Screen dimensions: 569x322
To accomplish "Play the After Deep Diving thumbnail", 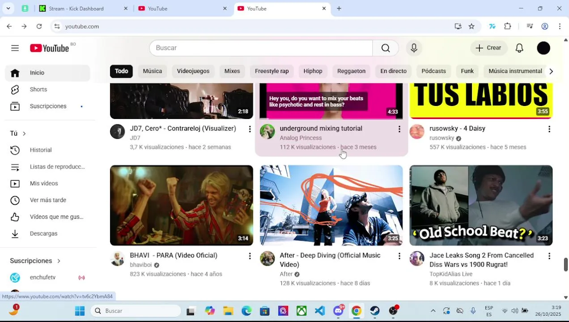I will 331,205.
